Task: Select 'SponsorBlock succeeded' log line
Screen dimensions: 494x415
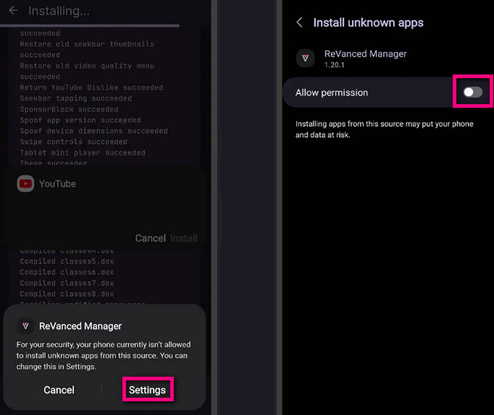Action: (69, 109)
